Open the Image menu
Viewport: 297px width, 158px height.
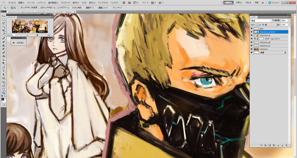click(x=30, y=3)
